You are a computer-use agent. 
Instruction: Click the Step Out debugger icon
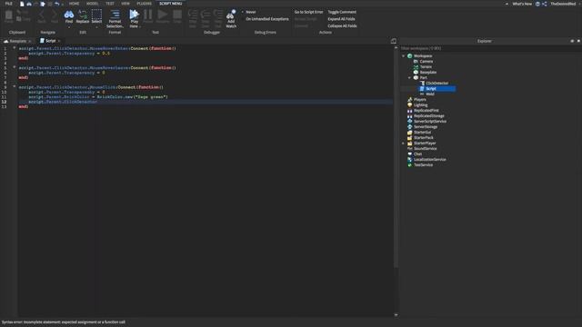click(x=218, y=15)
